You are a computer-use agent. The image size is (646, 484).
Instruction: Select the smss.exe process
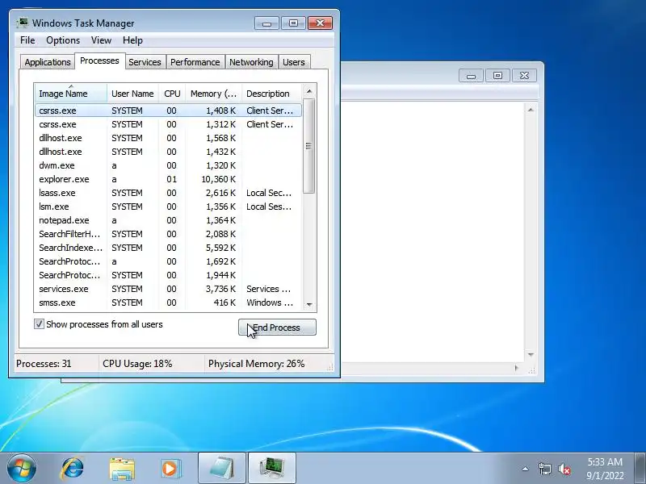tap(168, 302)
